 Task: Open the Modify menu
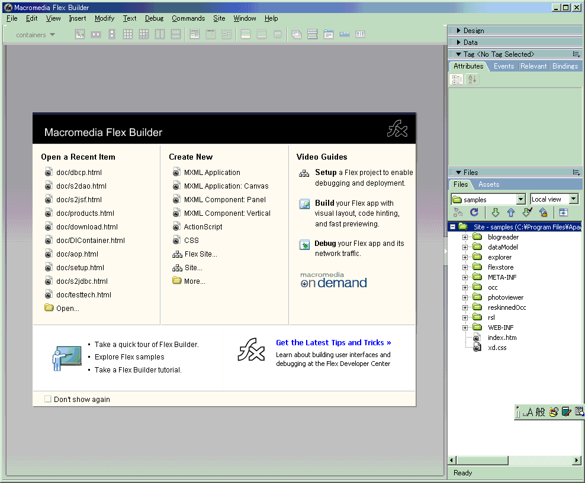point(104,18)
